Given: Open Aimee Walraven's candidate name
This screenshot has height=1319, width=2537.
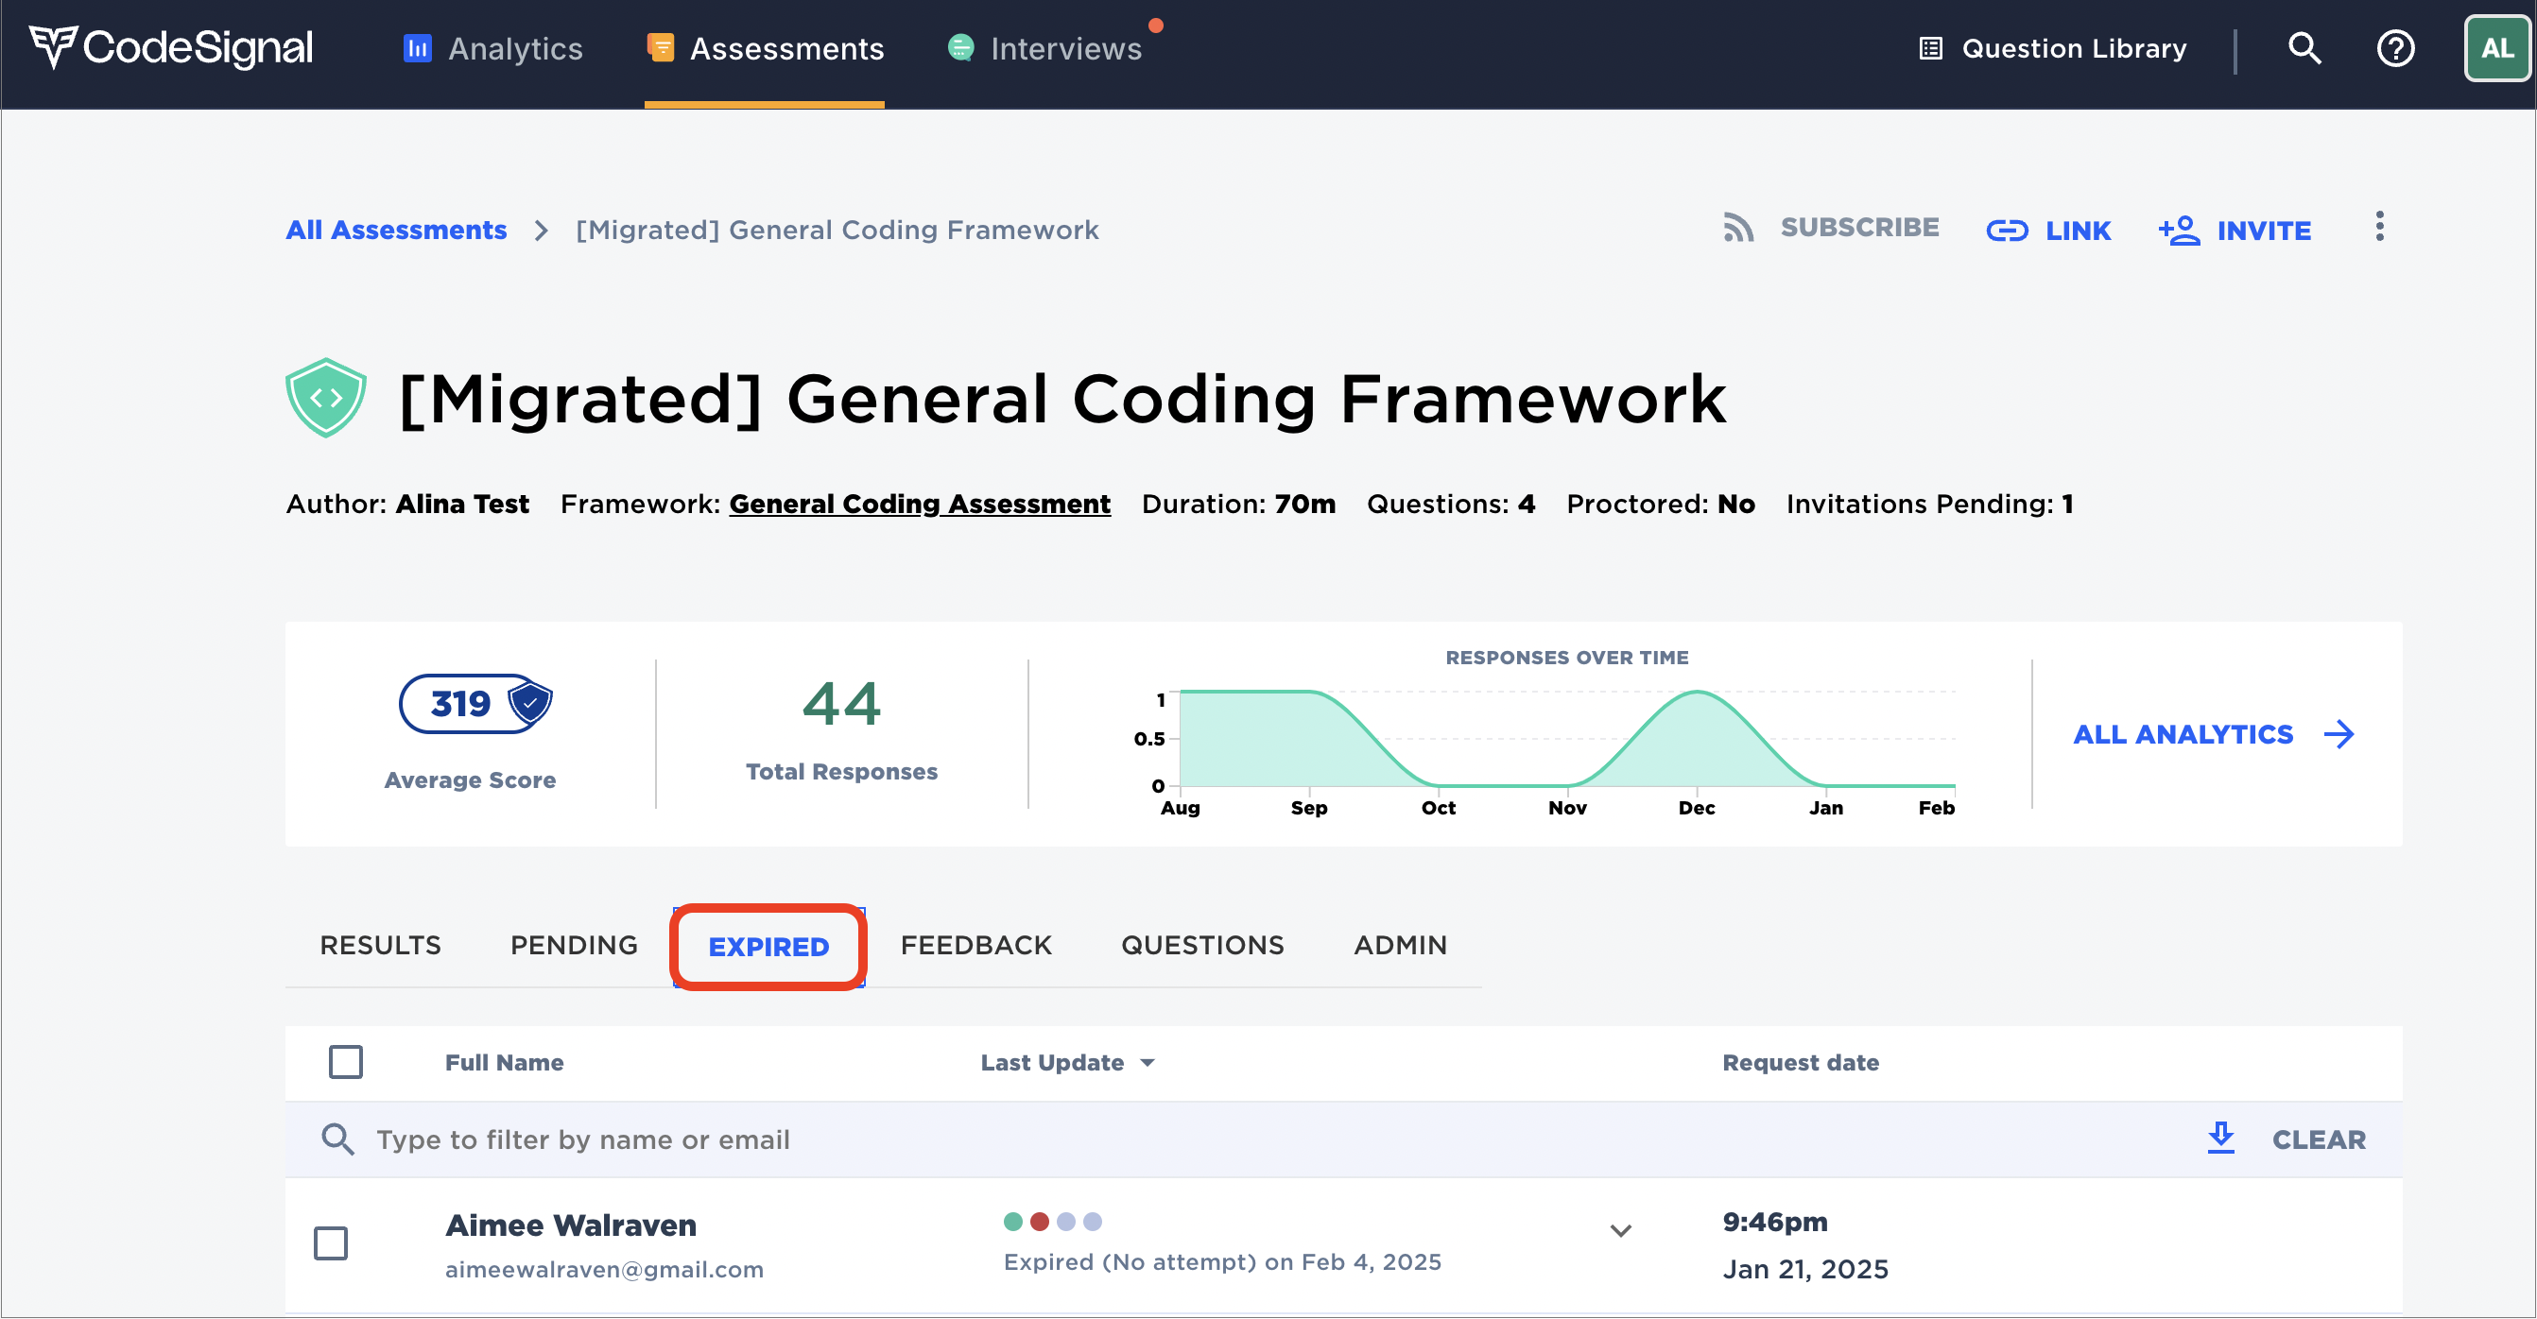Looking at the screenshot, I should coord(571,1225).
